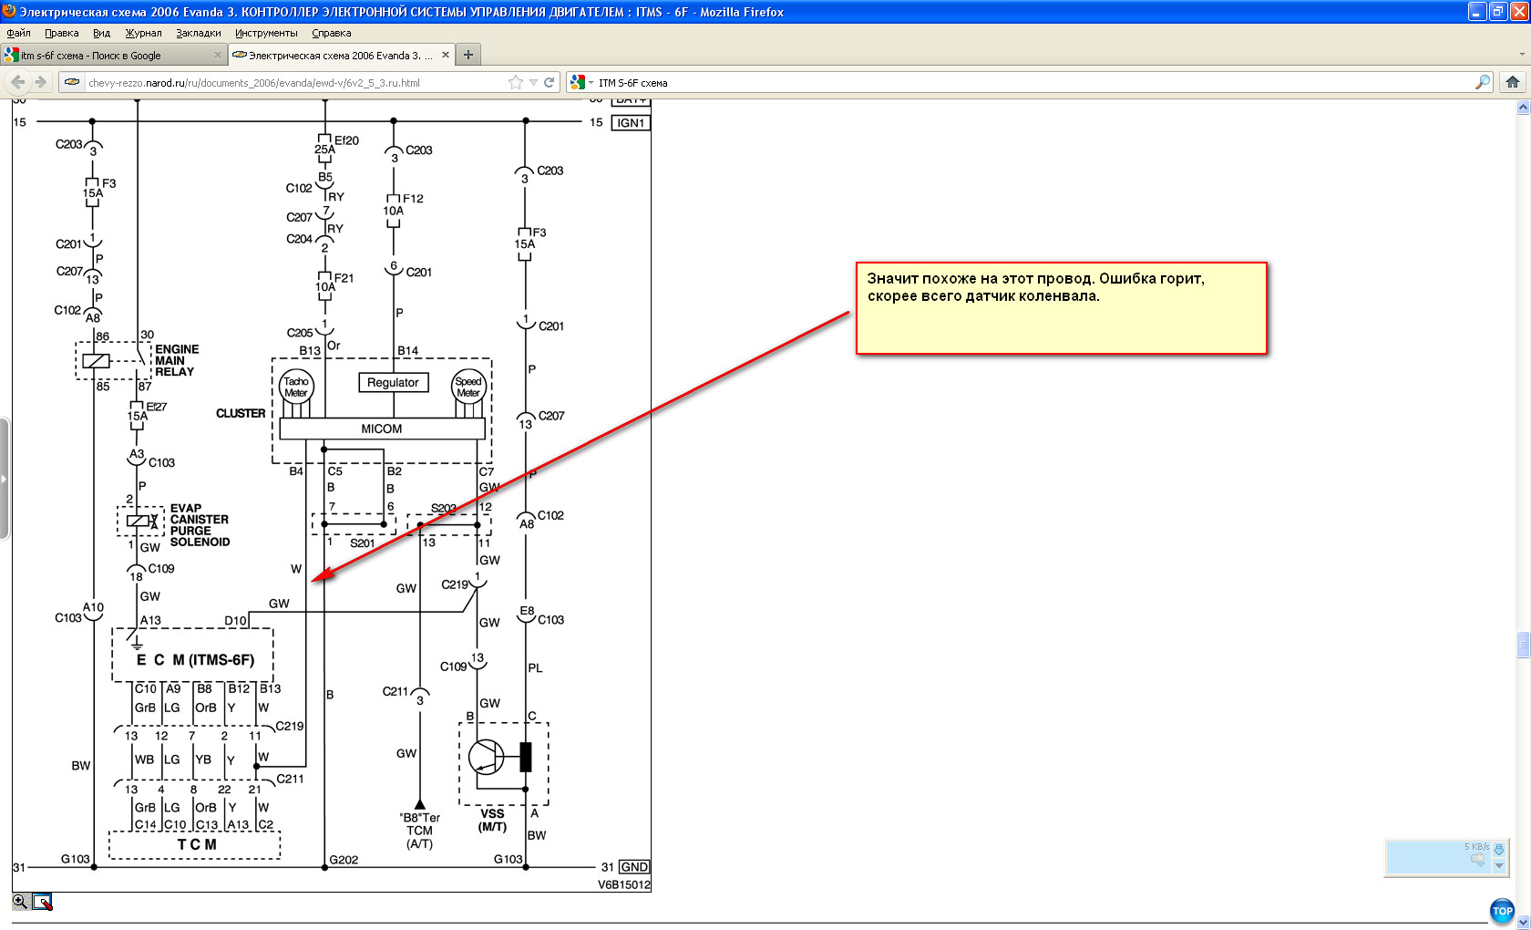Click the S203 splice label

click(x=444, y=509)
